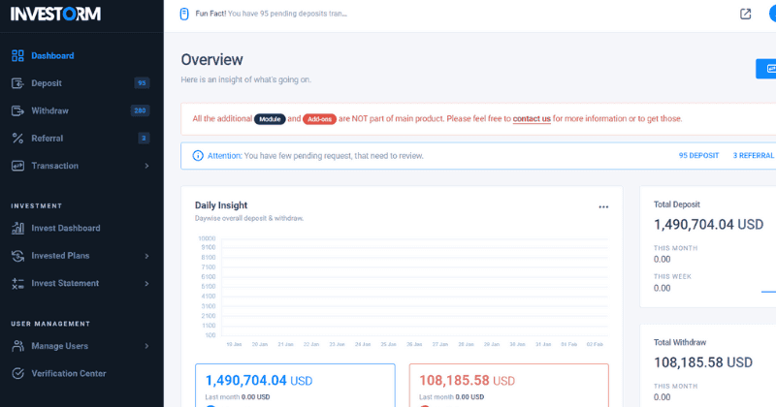Click the Invest Dashboard chart icon
The image size is (776, 407).
click(17, 229)
